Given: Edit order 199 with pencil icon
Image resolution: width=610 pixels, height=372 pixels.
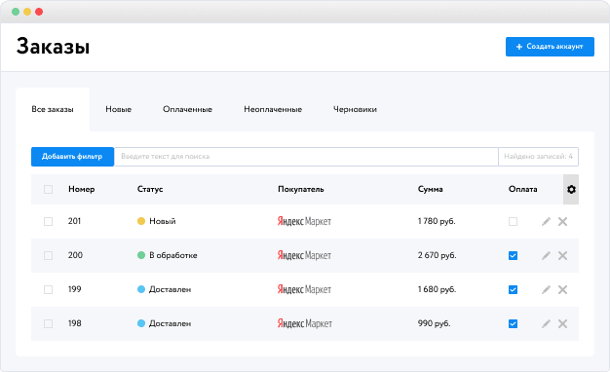Looking at the screenshot, I should coord(547,289).
